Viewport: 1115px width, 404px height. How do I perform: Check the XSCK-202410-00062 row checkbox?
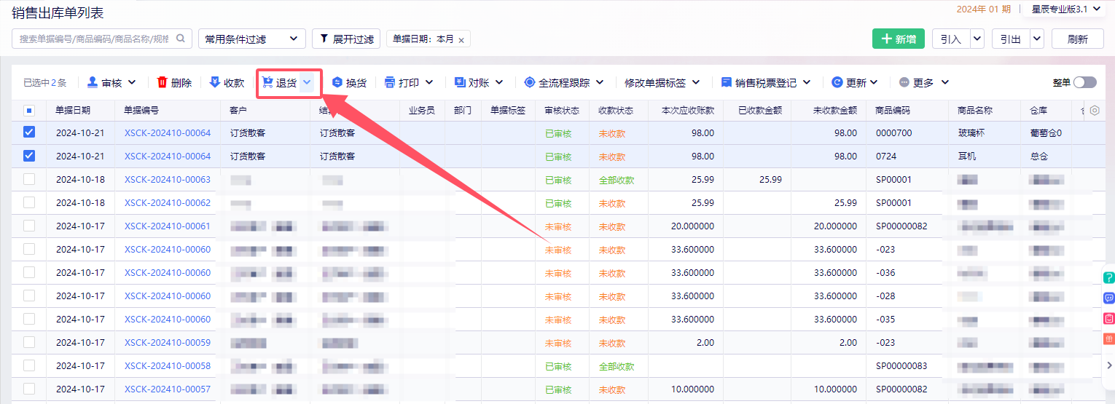(x=29, y=202)
